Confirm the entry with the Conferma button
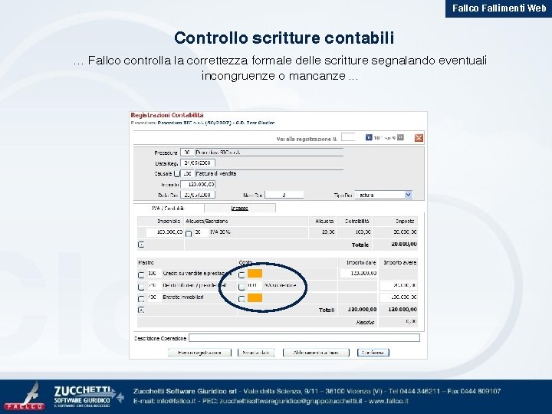552x414 pixels. [373, 353]
